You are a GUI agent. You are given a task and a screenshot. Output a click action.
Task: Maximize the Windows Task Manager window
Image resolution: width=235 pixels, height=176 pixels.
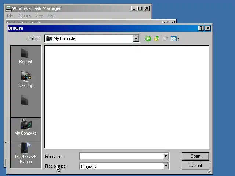pos(140,8)
